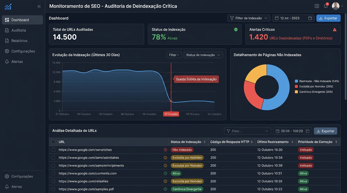The height and width of the screenshot is (193, 347).
Task: Click info icon for sens/admttakes URL row
Action: click(x=165, y=158)
